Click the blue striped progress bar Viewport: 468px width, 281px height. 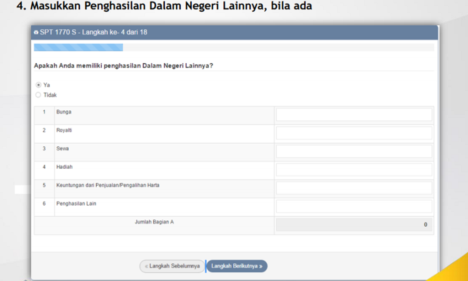pos(78,48)
